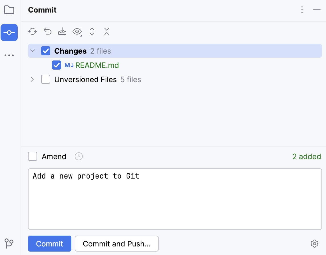Screen dimensions: 326x255
Task: Check the Unversioned Files checkbox
Action: [x=46, y=79]
